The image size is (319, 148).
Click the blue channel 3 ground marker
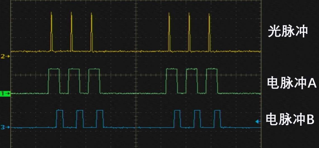tap(5, 127)
